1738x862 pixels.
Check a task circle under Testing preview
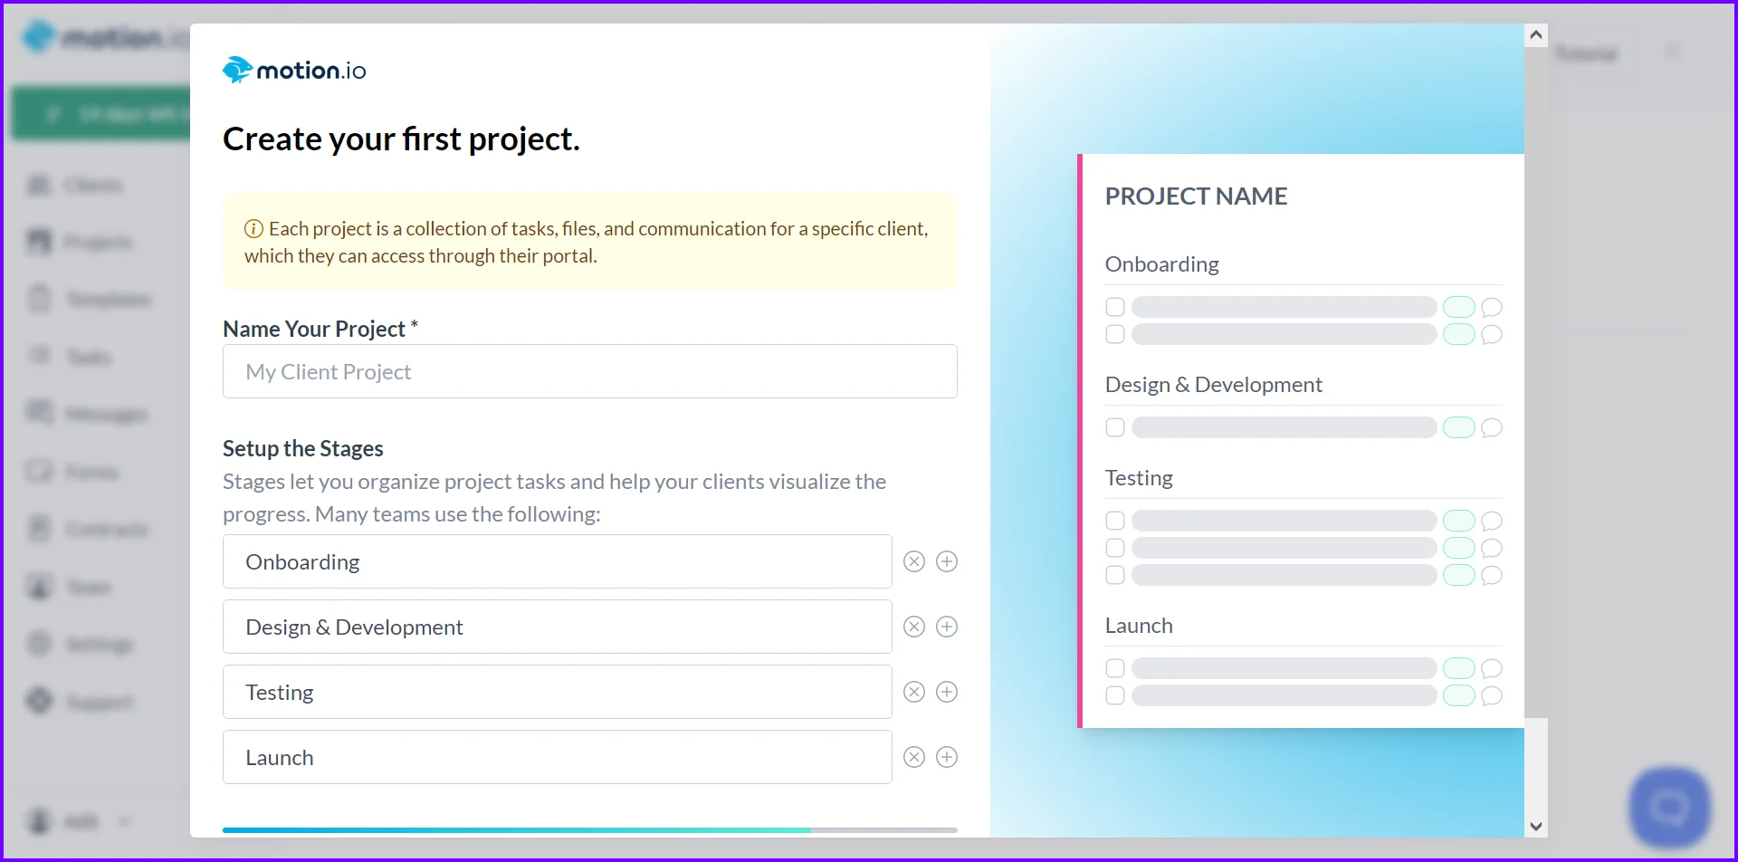(1114, 520)
